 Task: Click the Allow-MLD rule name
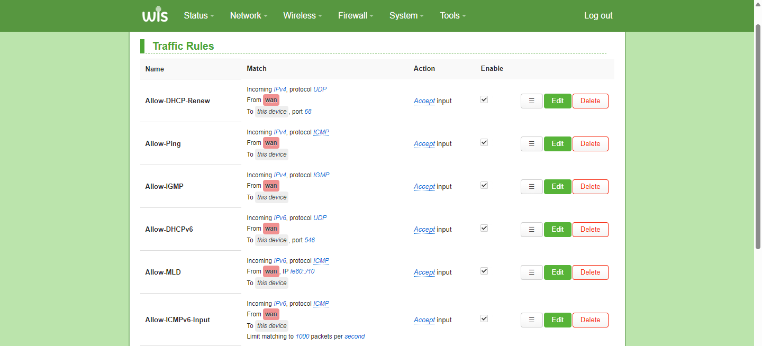click(163, 272)
